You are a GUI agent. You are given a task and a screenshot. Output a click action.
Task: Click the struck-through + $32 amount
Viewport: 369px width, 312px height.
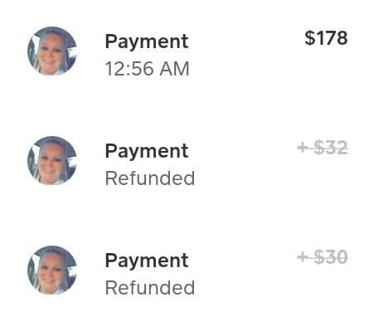click(x=323, y=148)
